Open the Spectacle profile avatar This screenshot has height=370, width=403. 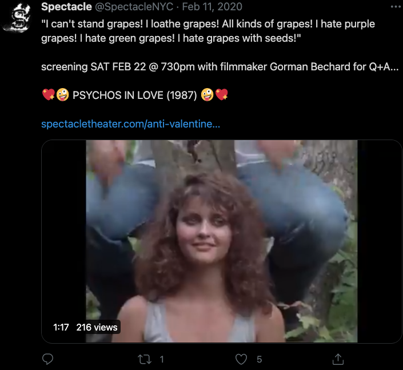point(16,18)
